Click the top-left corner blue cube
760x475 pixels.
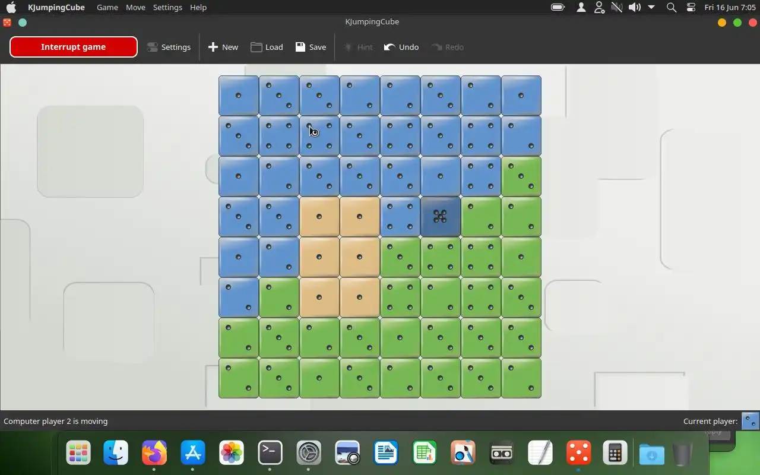coord(239,96)
